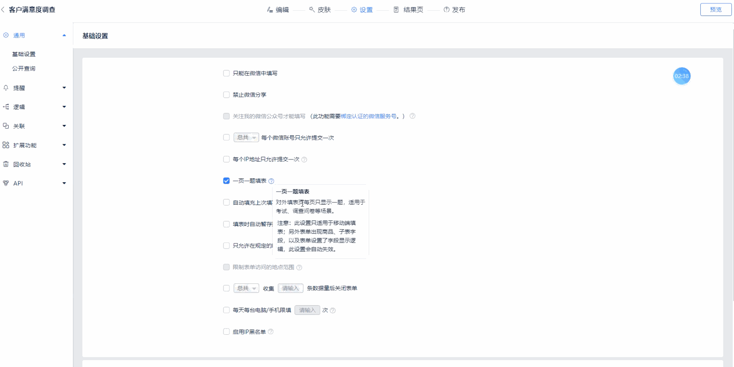Select 公开查询 in the sidebar
The height and width of the screenshot is (367, 734).
click(24, 68)
